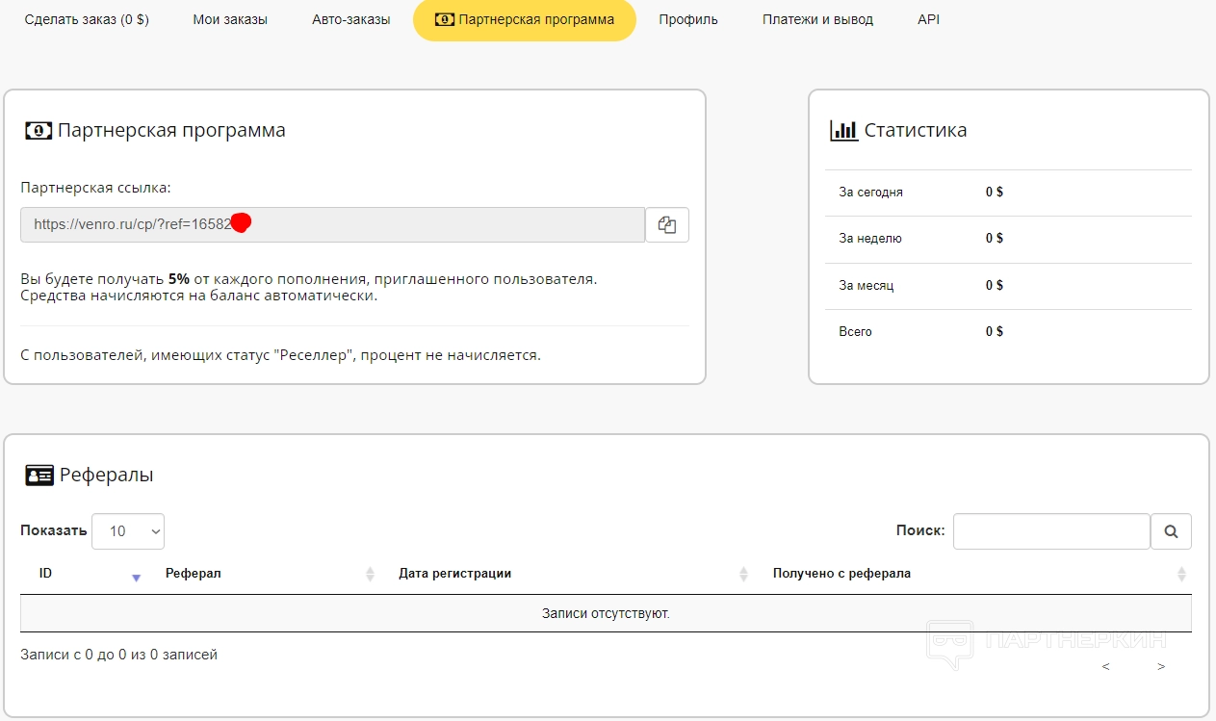Go to next page of referrals
This screenshot has width=1216, height=721.
[x=1162, y=666]
